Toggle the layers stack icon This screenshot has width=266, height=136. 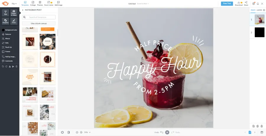[262, 132]
